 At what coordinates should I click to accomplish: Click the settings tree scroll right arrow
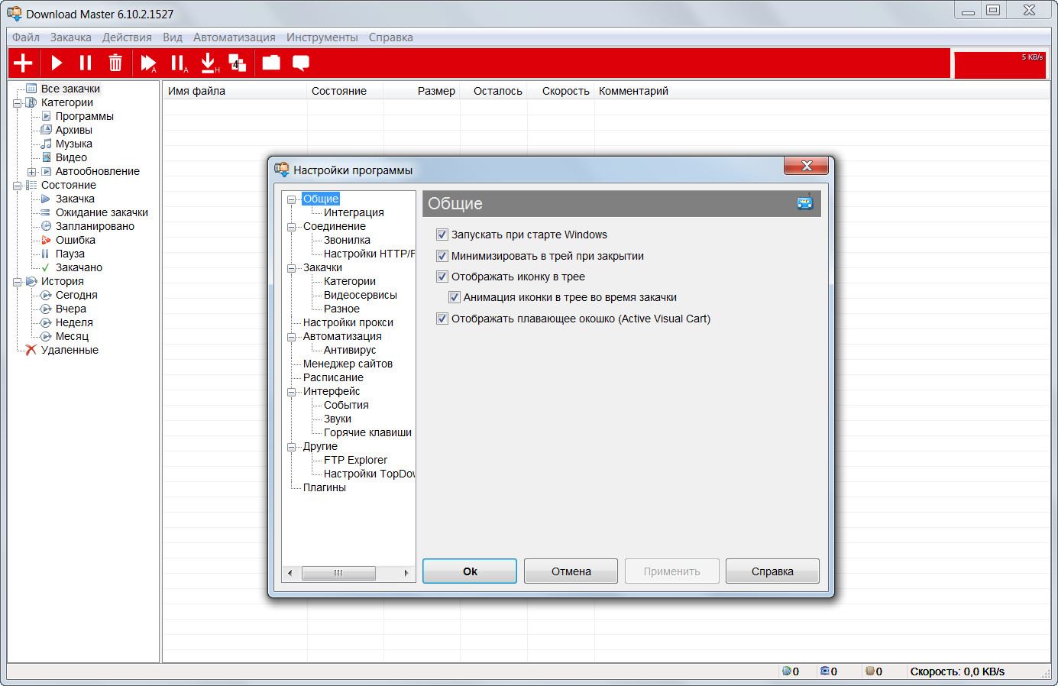(x=406, y=573)
